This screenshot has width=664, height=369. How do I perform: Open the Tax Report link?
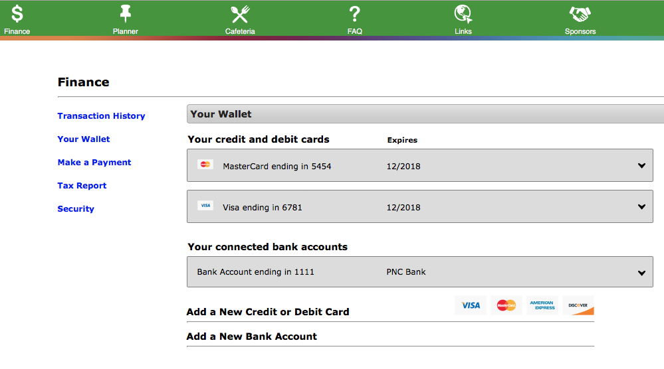(82, 186)
